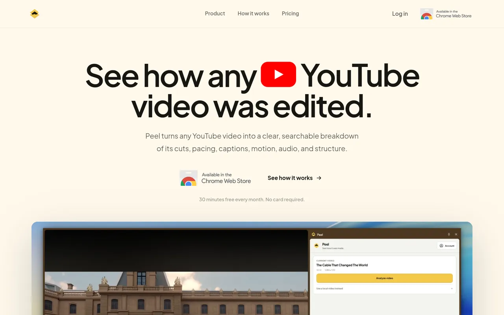Click the 10:51 video duration text
Image resolution: width=504 pixels, height=315 pixels.
point(319,270)
